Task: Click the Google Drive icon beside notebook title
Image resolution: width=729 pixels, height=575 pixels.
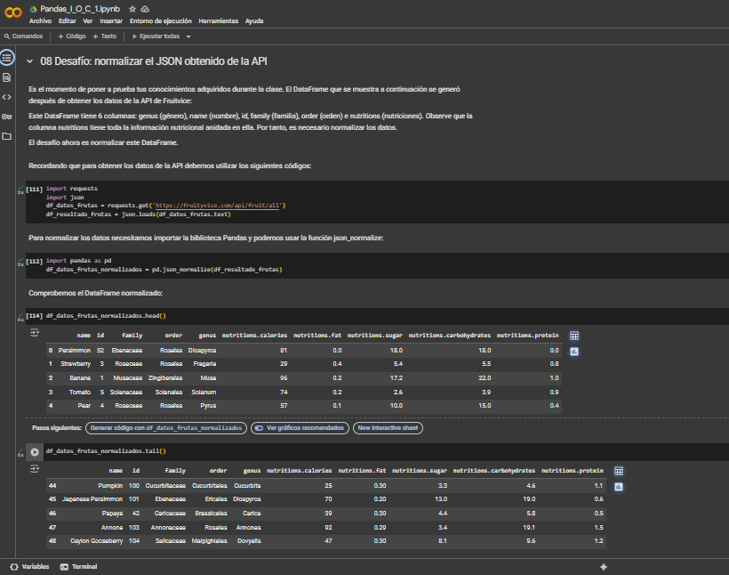Action: coord(33,9)
